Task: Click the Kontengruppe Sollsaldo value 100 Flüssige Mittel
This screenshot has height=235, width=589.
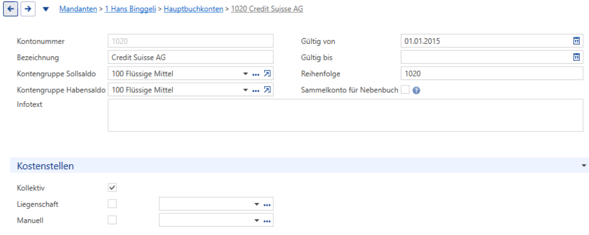Action: (x=142, y=74)
